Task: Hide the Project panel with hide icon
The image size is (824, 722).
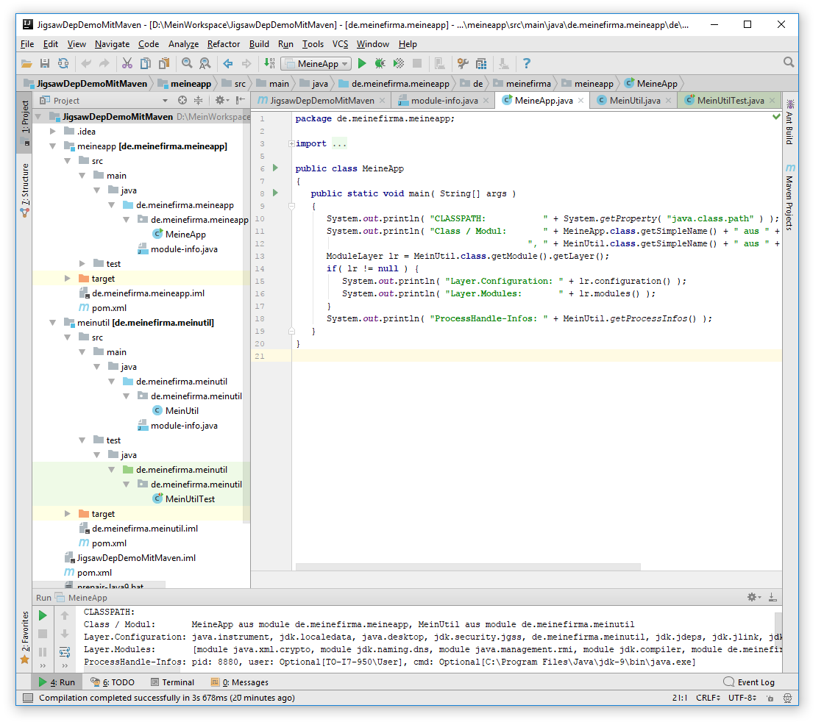Action: 240,100
